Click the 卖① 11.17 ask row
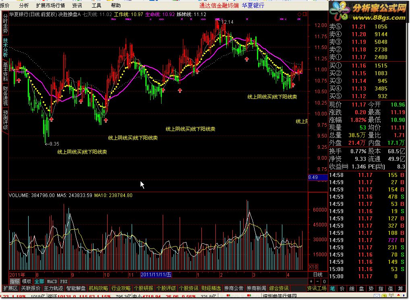The height and width of the screenshot is (300, 410). click(367, 57)
